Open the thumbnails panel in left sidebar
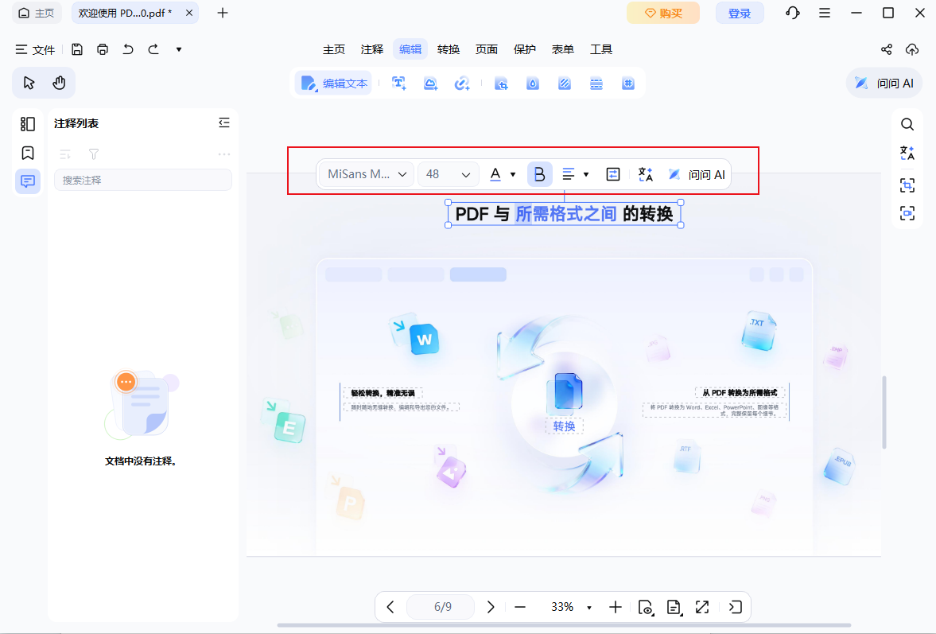This screenshot has width=936, height=634. tap(28, 123)
